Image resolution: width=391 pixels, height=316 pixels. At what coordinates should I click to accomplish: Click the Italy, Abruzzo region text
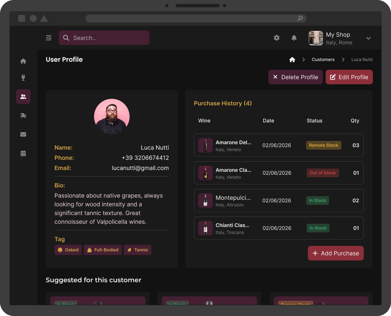229,205
